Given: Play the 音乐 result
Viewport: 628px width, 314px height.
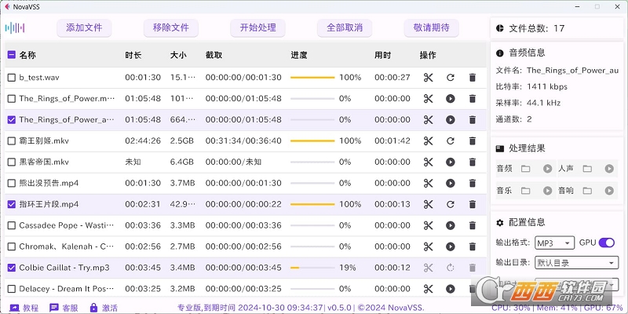Looking at the screenshot, I should coord(547,191).
